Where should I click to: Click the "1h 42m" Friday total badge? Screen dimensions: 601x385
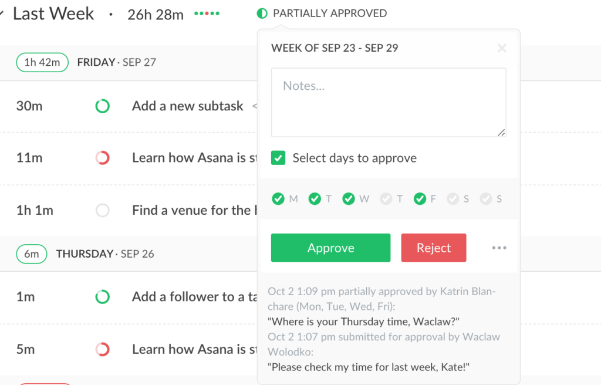click(42, 62)
